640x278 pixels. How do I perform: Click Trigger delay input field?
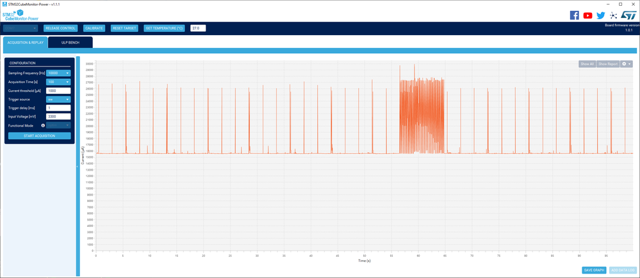[58, 108]
